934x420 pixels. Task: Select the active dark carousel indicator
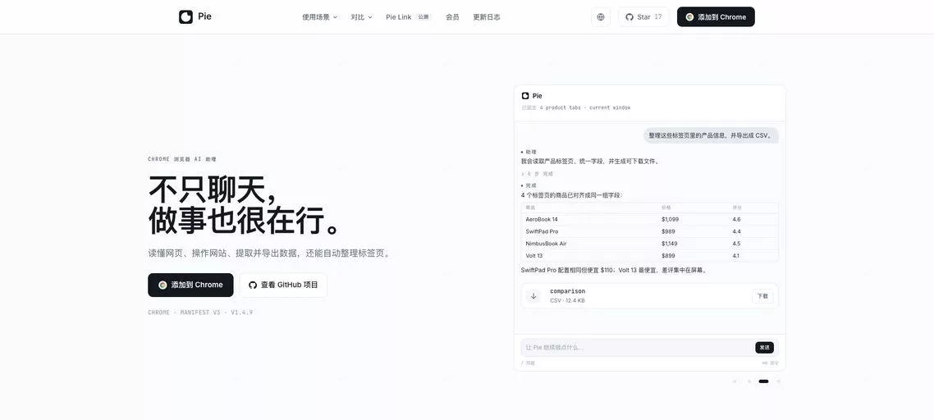click(763, 381)
